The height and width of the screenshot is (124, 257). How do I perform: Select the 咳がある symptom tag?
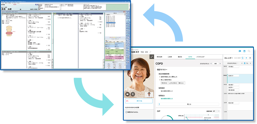(165, 83)
